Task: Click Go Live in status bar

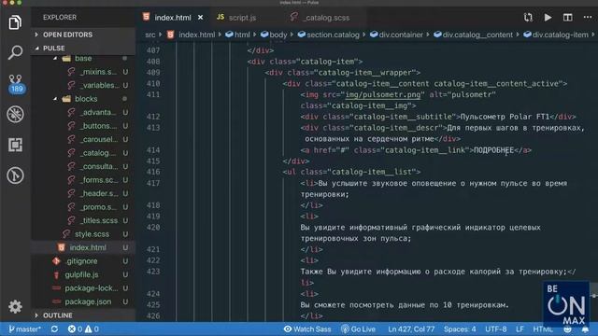Action: pos(358,329)
